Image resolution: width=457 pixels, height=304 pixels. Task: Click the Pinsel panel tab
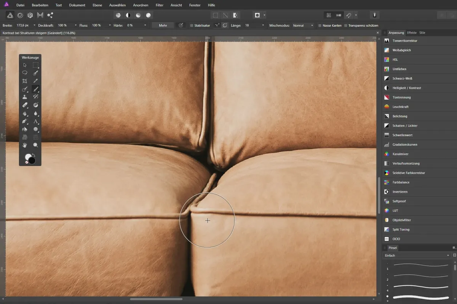click(x=393, y=248)
